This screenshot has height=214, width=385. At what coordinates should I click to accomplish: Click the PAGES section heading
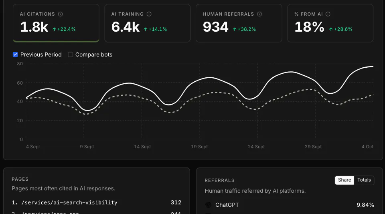pyautogui.click(x=20, y=179)
